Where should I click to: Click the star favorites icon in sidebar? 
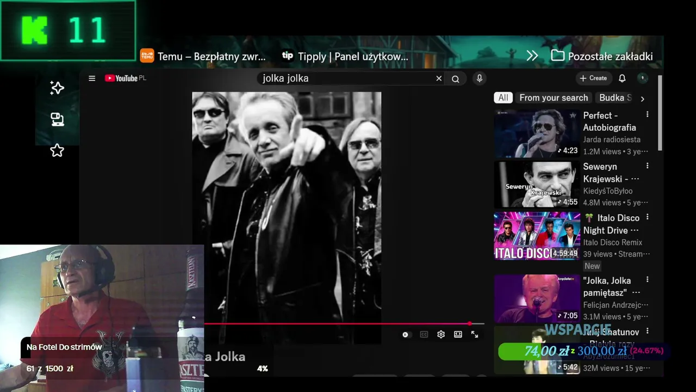tap(57, 150)
